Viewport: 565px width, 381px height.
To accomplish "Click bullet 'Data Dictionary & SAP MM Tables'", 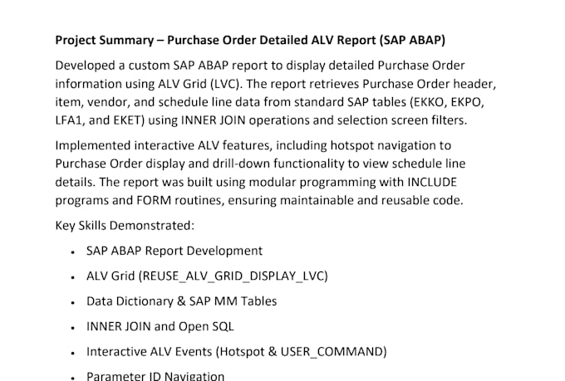I will click(182, 301).
